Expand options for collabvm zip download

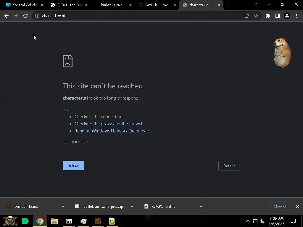(132, 206)
